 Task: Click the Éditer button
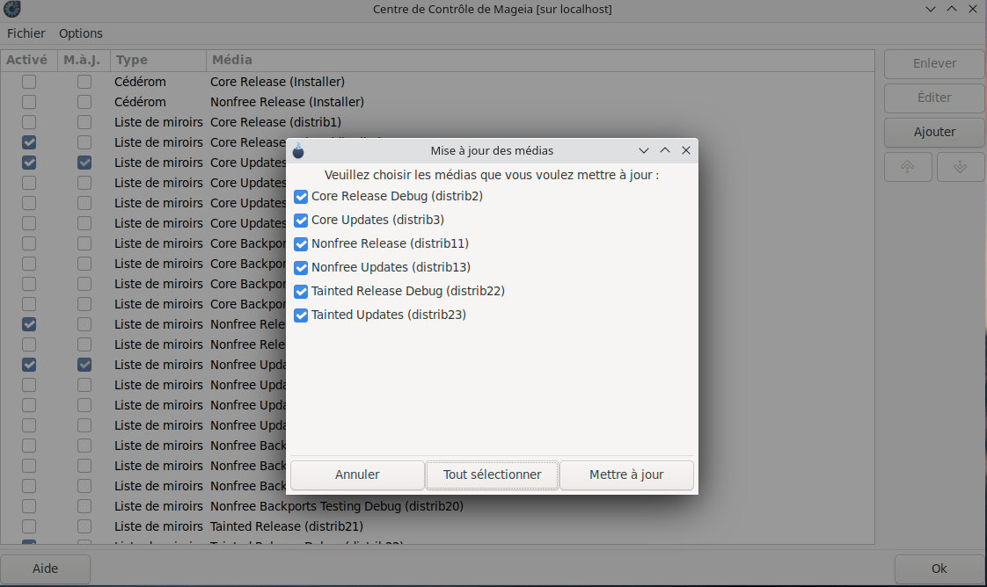click(x=934, y=98)
